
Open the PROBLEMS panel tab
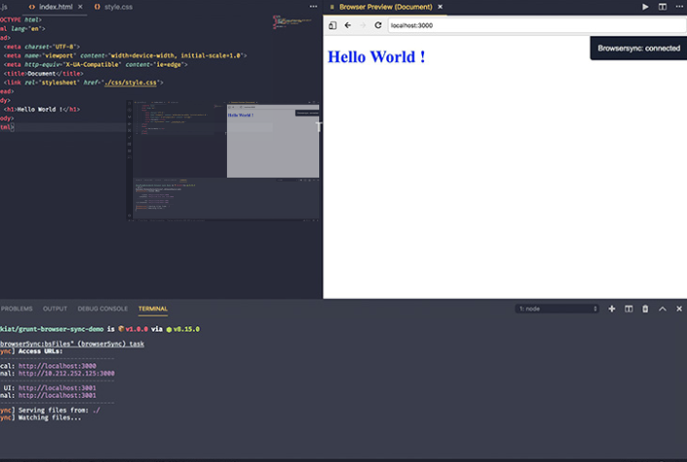pos(16,309)
